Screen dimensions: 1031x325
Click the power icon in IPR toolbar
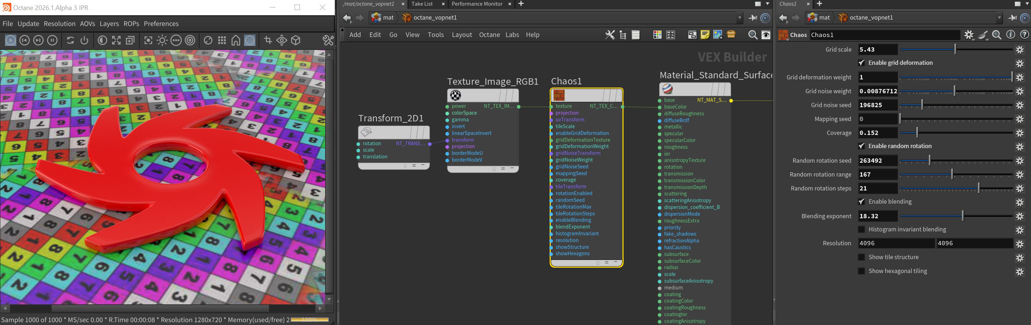tap(84, 41)
